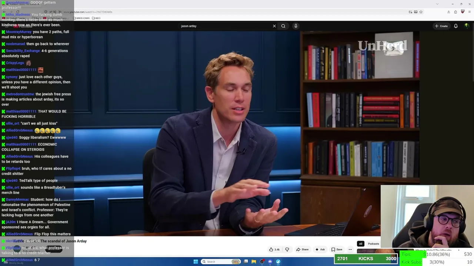The height and width of the screenshot is (266, 474).
Task: Open the YouTube account avatar menu
Action: [467, 26]
